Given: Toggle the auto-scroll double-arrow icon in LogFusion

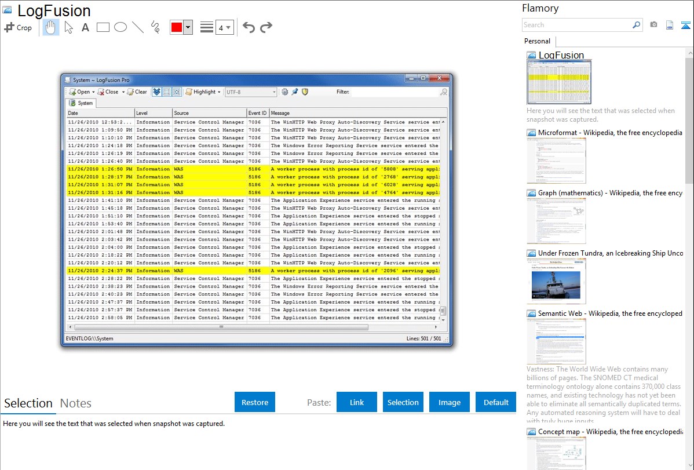Looking at the screenshot, I should pyautogui.click(x=156, y=92).
